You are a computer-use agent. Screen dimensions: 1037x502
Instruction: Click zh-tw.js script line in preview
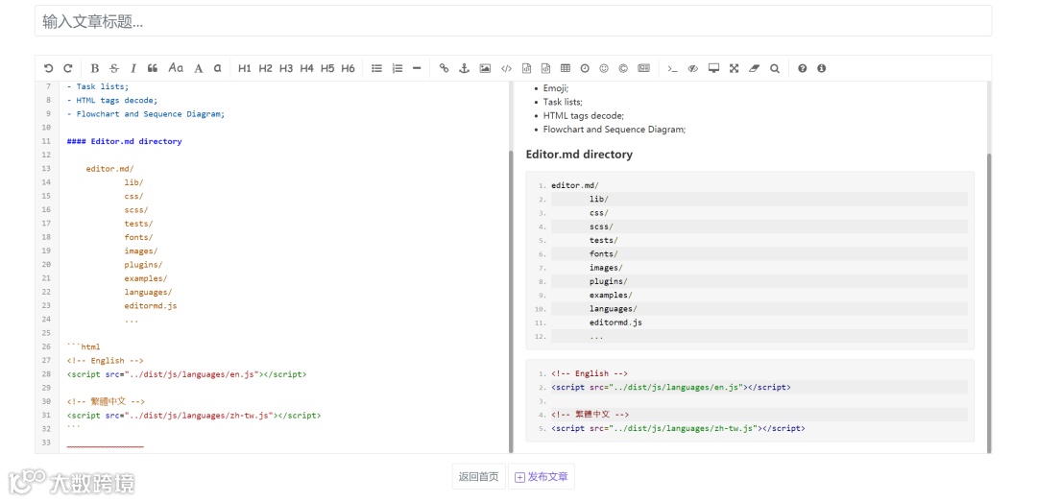point(678,429)
